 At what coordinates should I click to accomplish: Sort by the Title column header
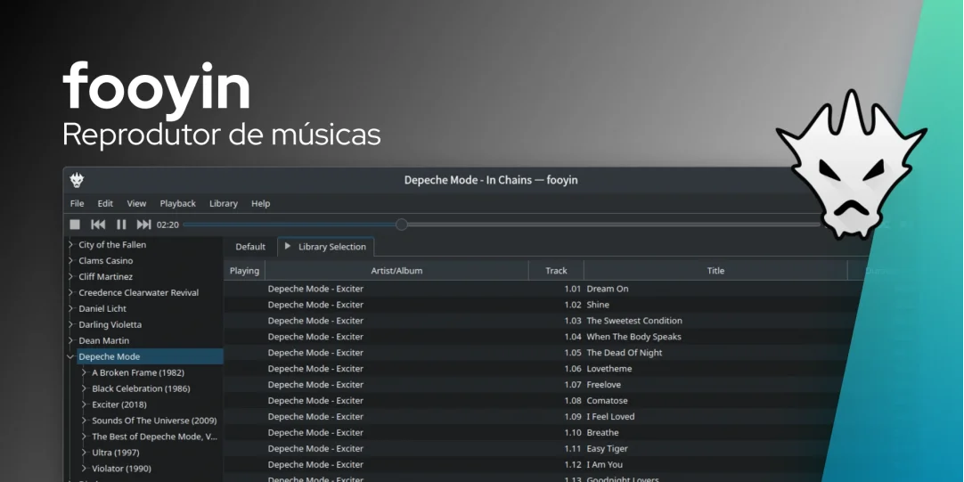pyautogui.click(x=715, y=271)
